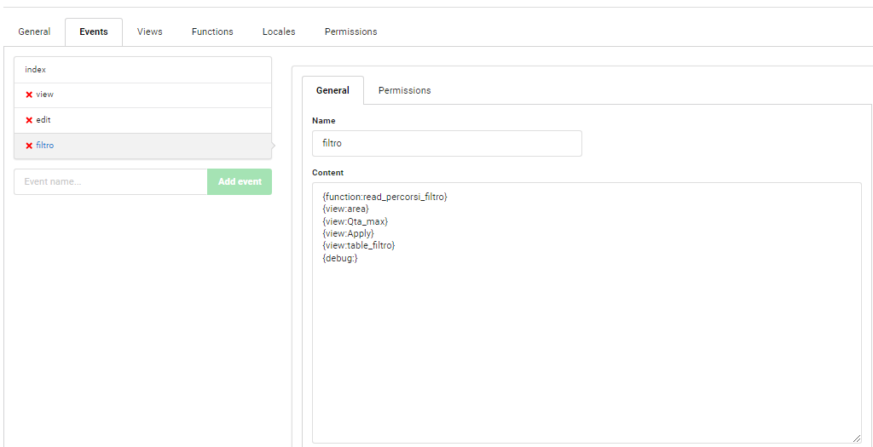Open the General sub-tab in the event panel
This screenshot has height=447, width=873.
(x=332, y=90)
